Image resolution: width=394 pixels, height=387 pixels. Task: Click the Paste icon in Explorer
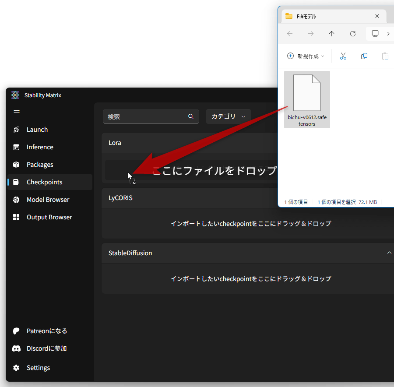pos(385,56)
